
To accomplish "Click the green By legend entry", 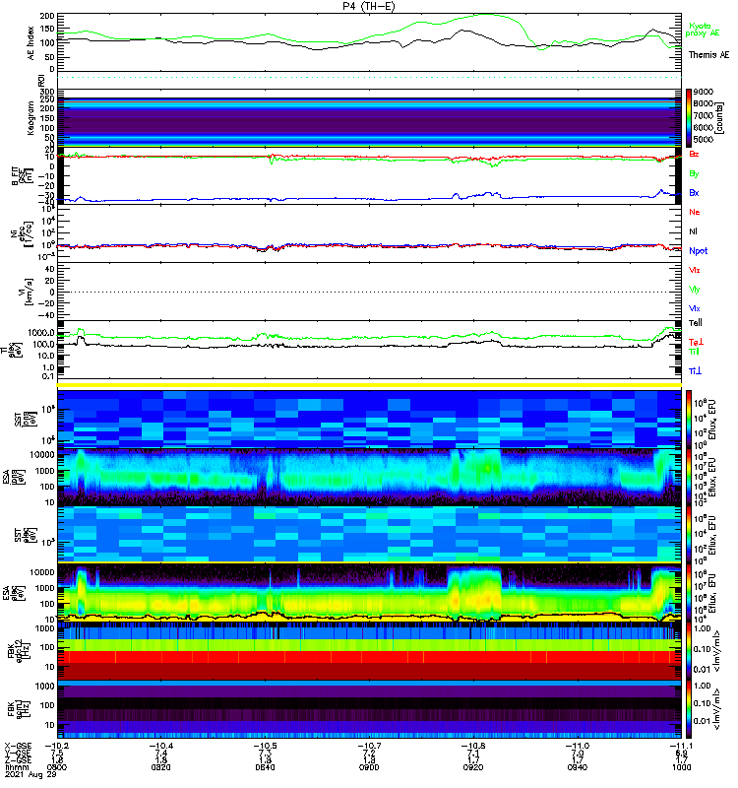I will coord(694,173).
